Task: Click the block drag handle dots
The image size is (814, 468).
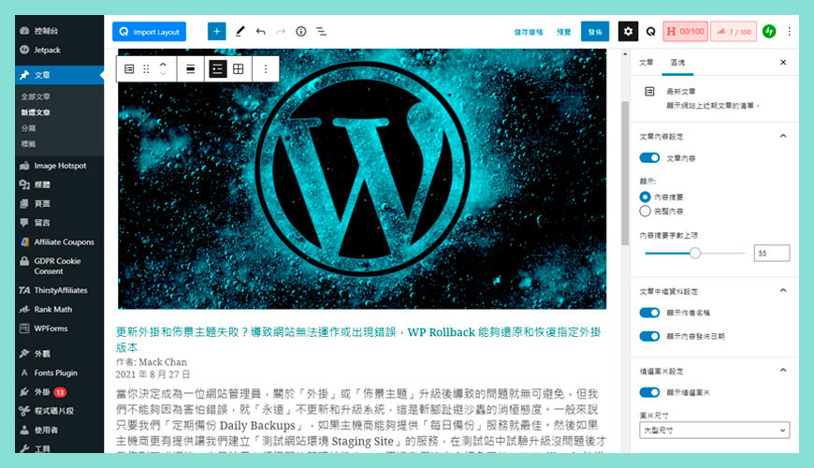Action: (x=146, y=68)
